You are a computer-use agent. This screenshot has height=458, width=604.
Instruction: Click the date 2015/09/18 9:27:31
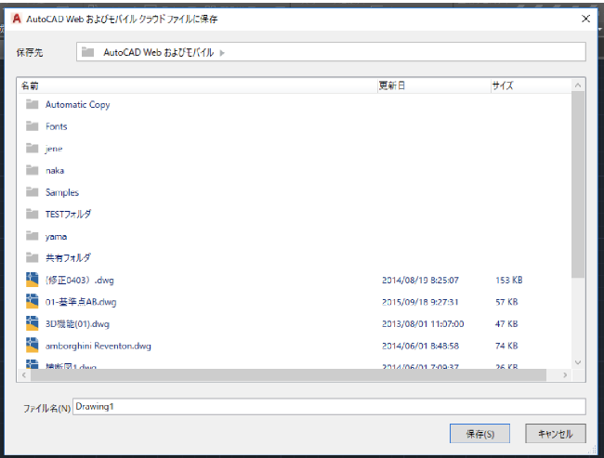pos(420,302)
